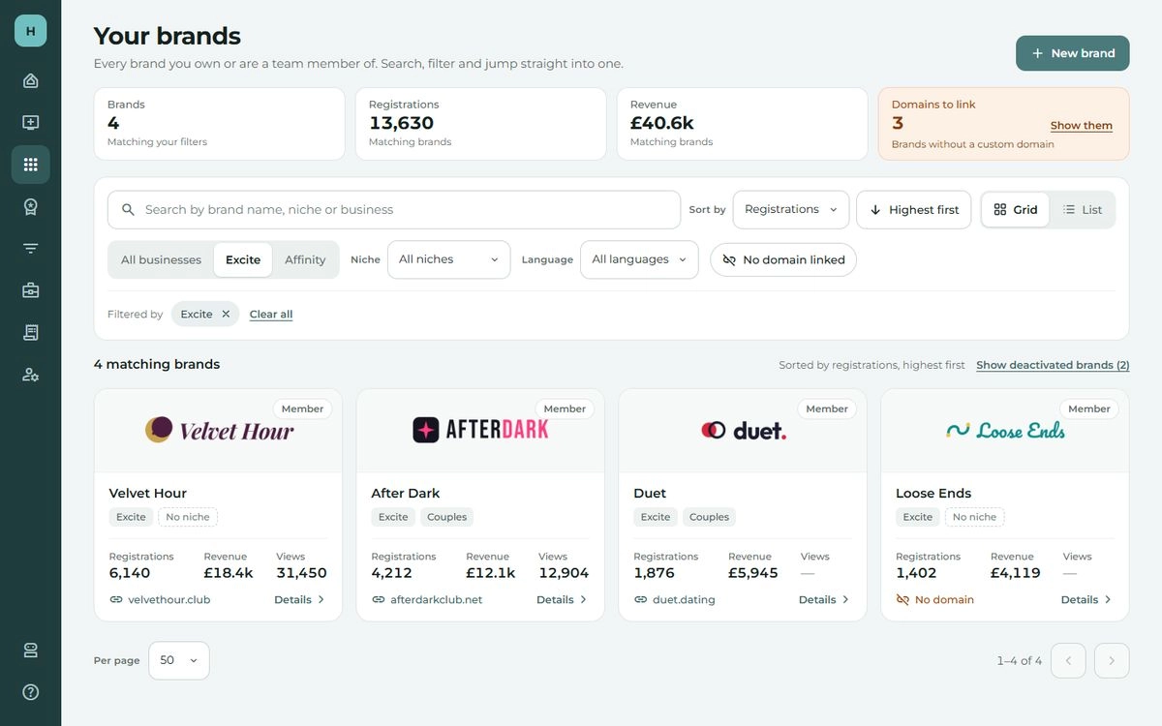Open Details for Velvet Hour
Image resolution: width=1162 pixels, height=726 pixels.
[300, 600]
